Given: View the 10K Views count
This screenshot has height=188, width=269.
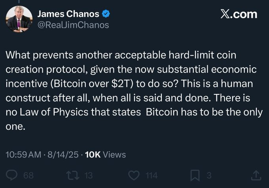Looking at the screenshot, I should pos(105,154).
